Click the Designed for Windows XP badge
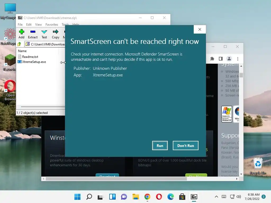Viewport: 271px width, 203px height. click(x=227, y=114)
